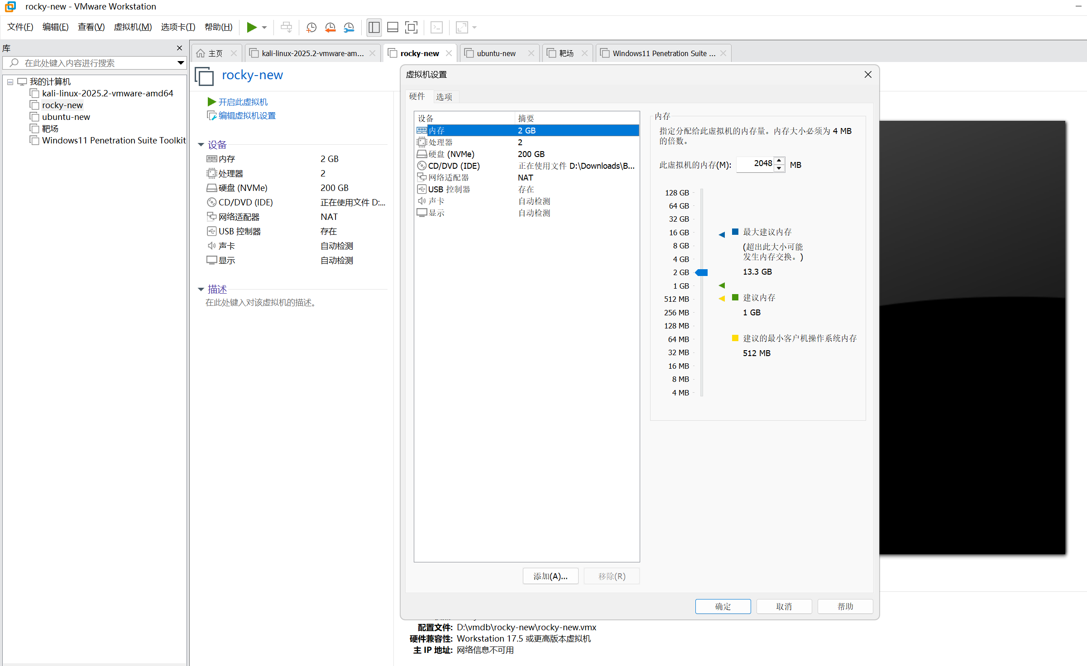The image size is (1087, 666).
Task: Click the send Ctrl+Alt+Del toolbar icon
Action: point(286,28)
